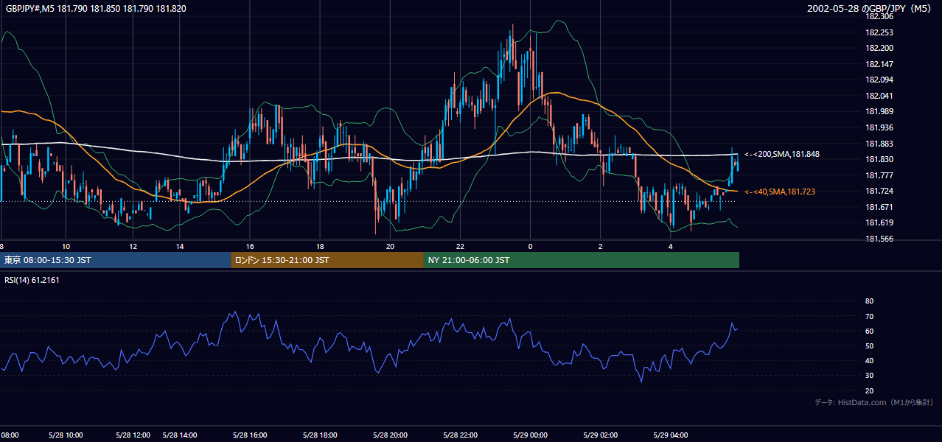The width and height of the screenshot is (942, 442).
Task: Click price axis label 181.671
Action: click(x=879, y=207)
